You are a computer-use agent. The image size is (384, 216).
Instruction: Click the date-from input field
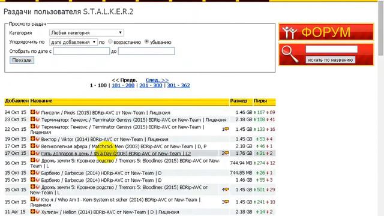82,51
